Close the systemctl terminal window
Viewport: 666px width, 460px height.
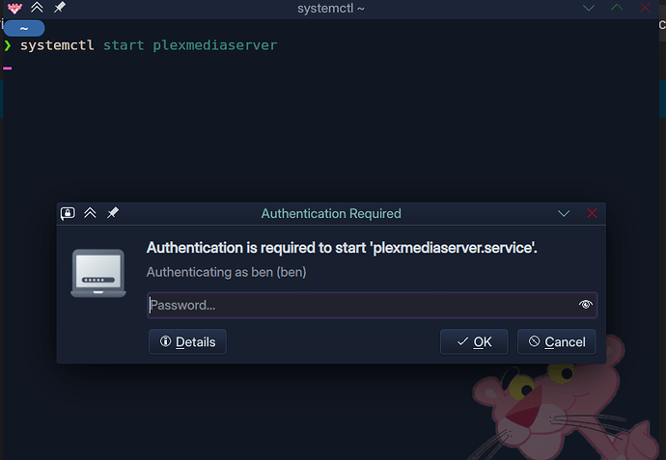coord(645,7)
